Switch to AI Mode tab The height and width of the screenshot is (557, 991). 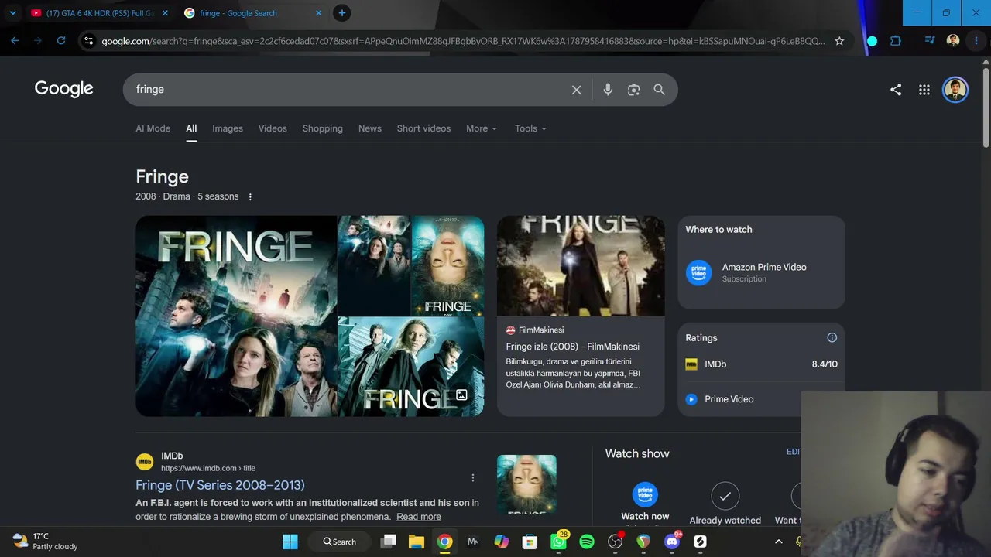(153, 128)
